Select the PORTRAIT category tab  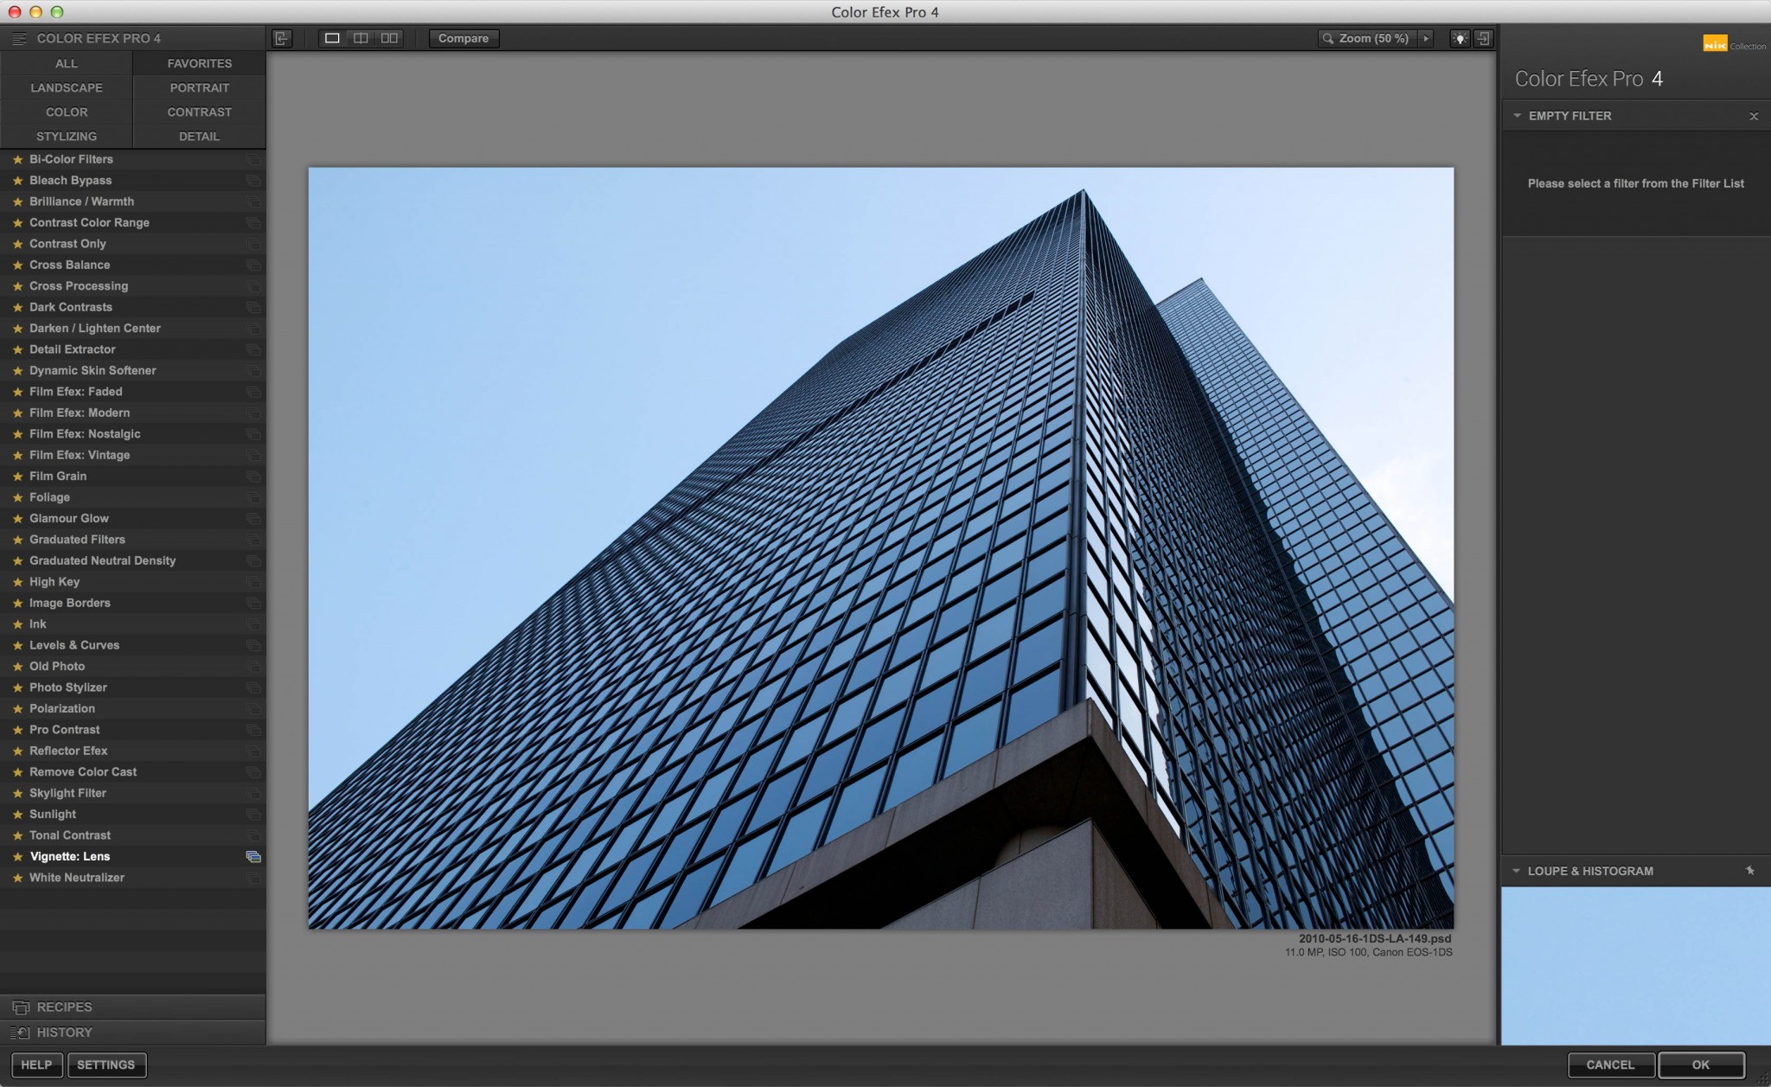pyautogui.click(x=200, y=87)
